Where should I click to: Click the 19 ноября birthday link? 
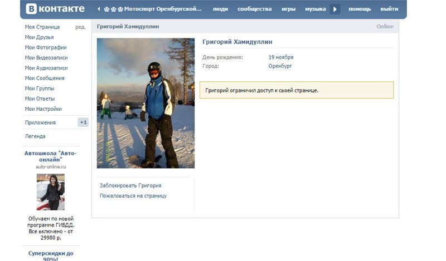pyautogui.click(x=281, y=57)
